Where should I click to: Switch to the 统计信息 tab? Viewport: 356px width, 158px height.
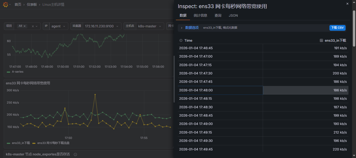200,16
